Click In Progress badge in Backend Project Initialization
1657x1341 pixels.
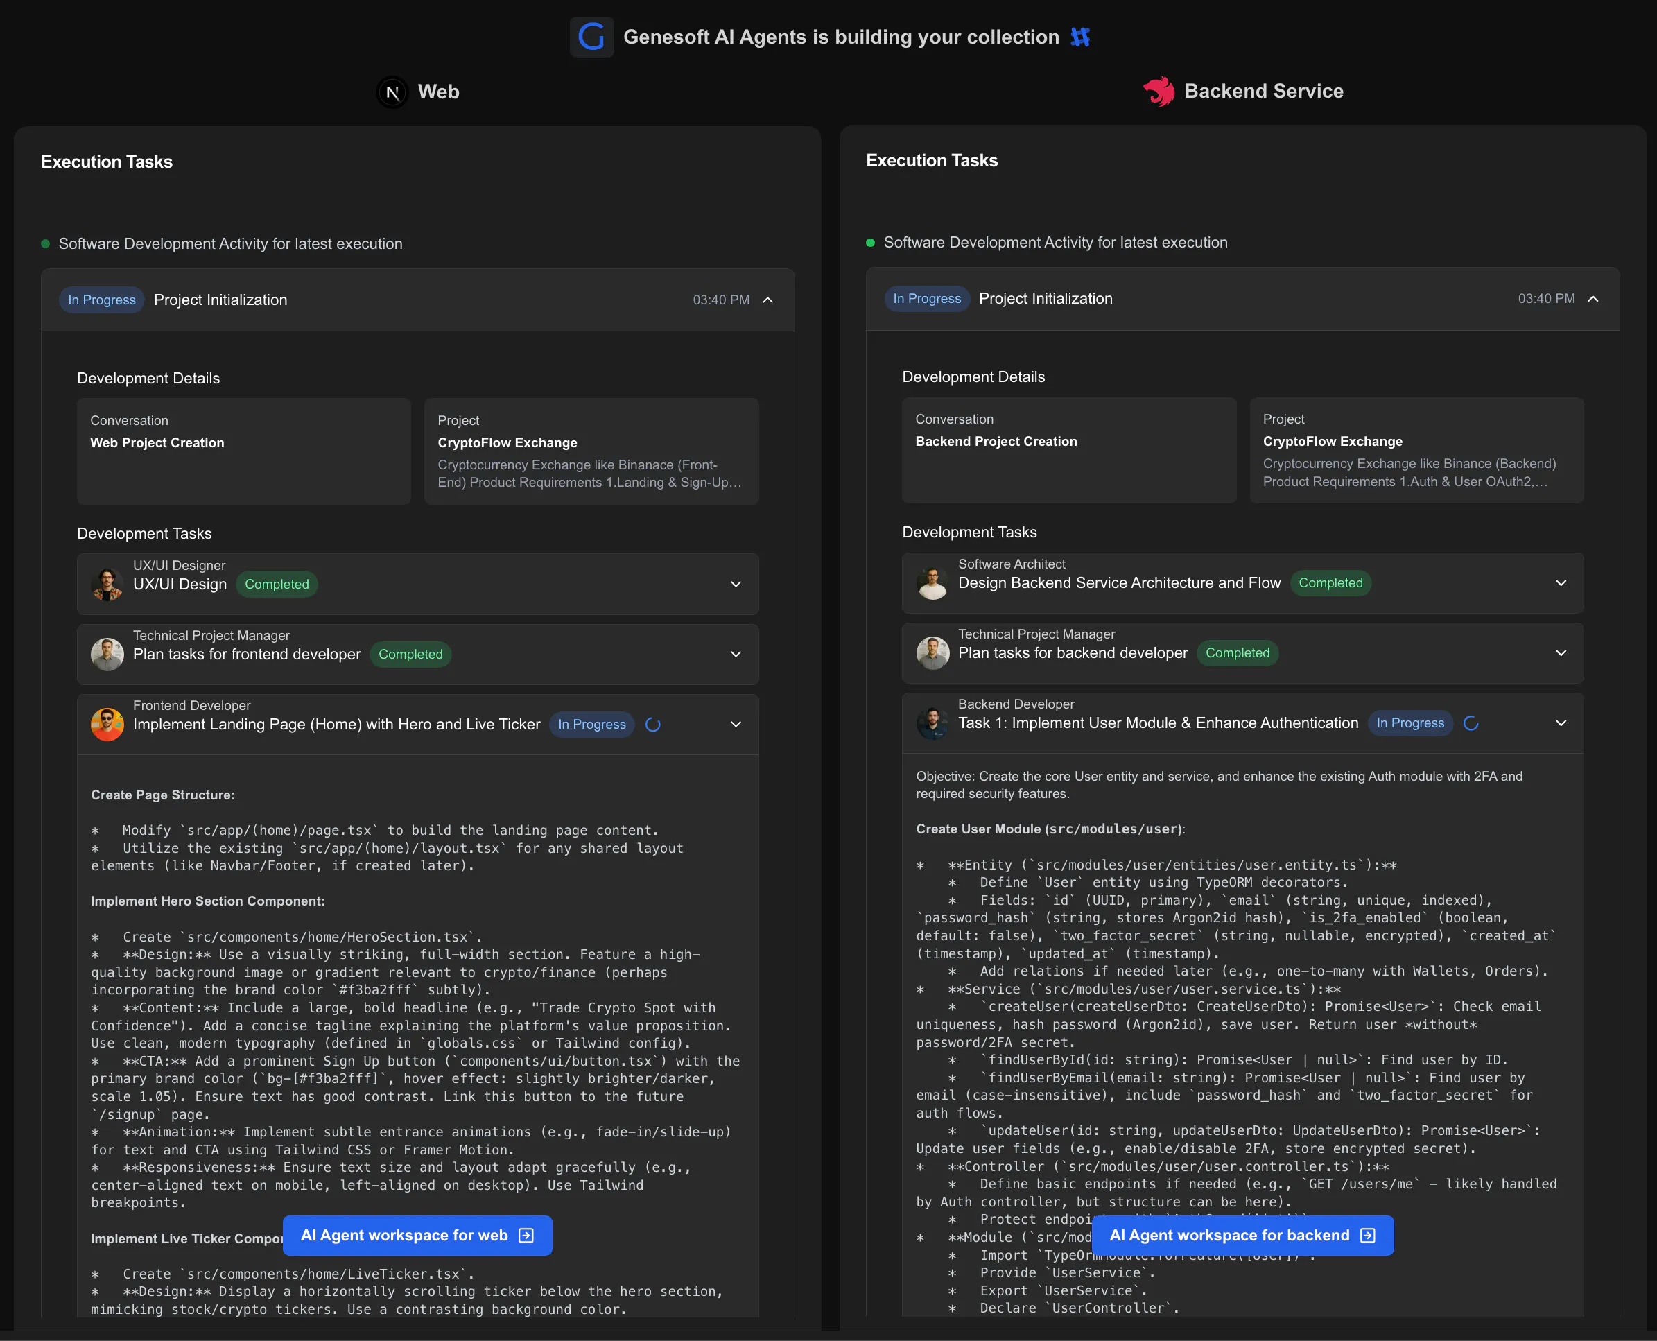click(927, 299)
